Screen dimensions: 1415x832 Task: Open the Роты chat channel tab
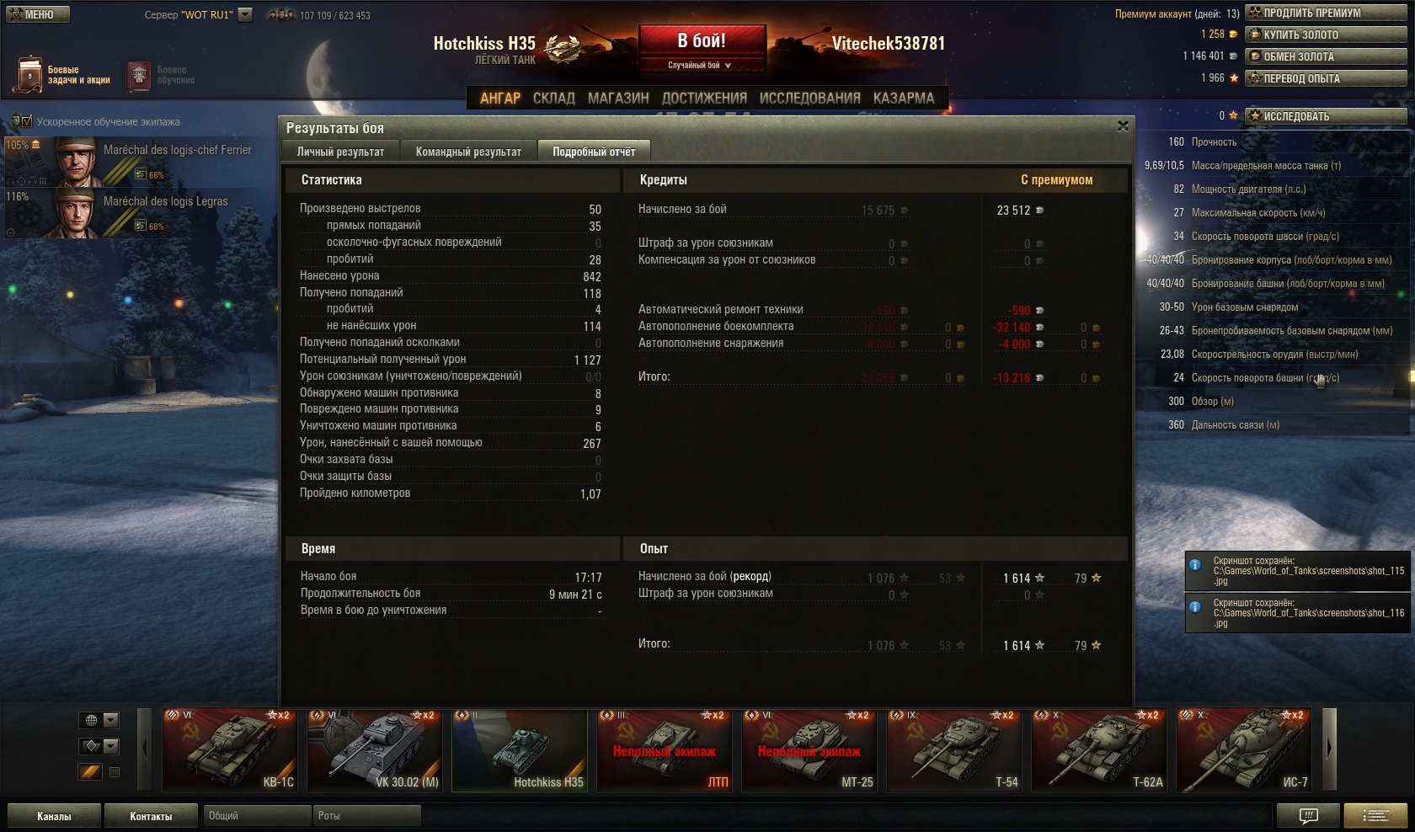tap(366, 816)
